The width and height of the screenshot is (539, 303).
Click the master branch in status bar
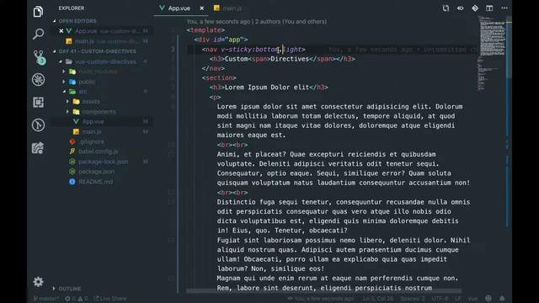[x=45, y=299]
